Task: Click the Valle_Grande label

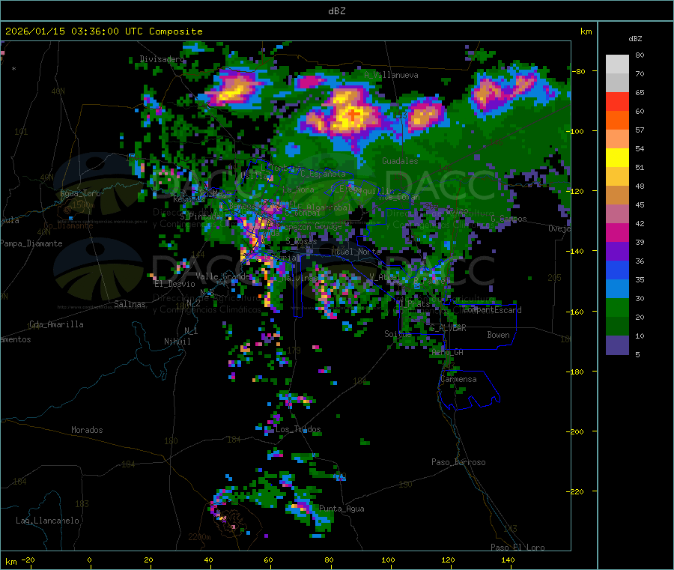Action: (222, 276)
